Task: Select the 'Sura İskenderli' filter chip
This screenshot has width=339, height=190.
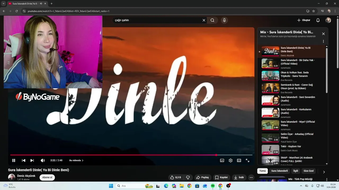Action: 279,171
